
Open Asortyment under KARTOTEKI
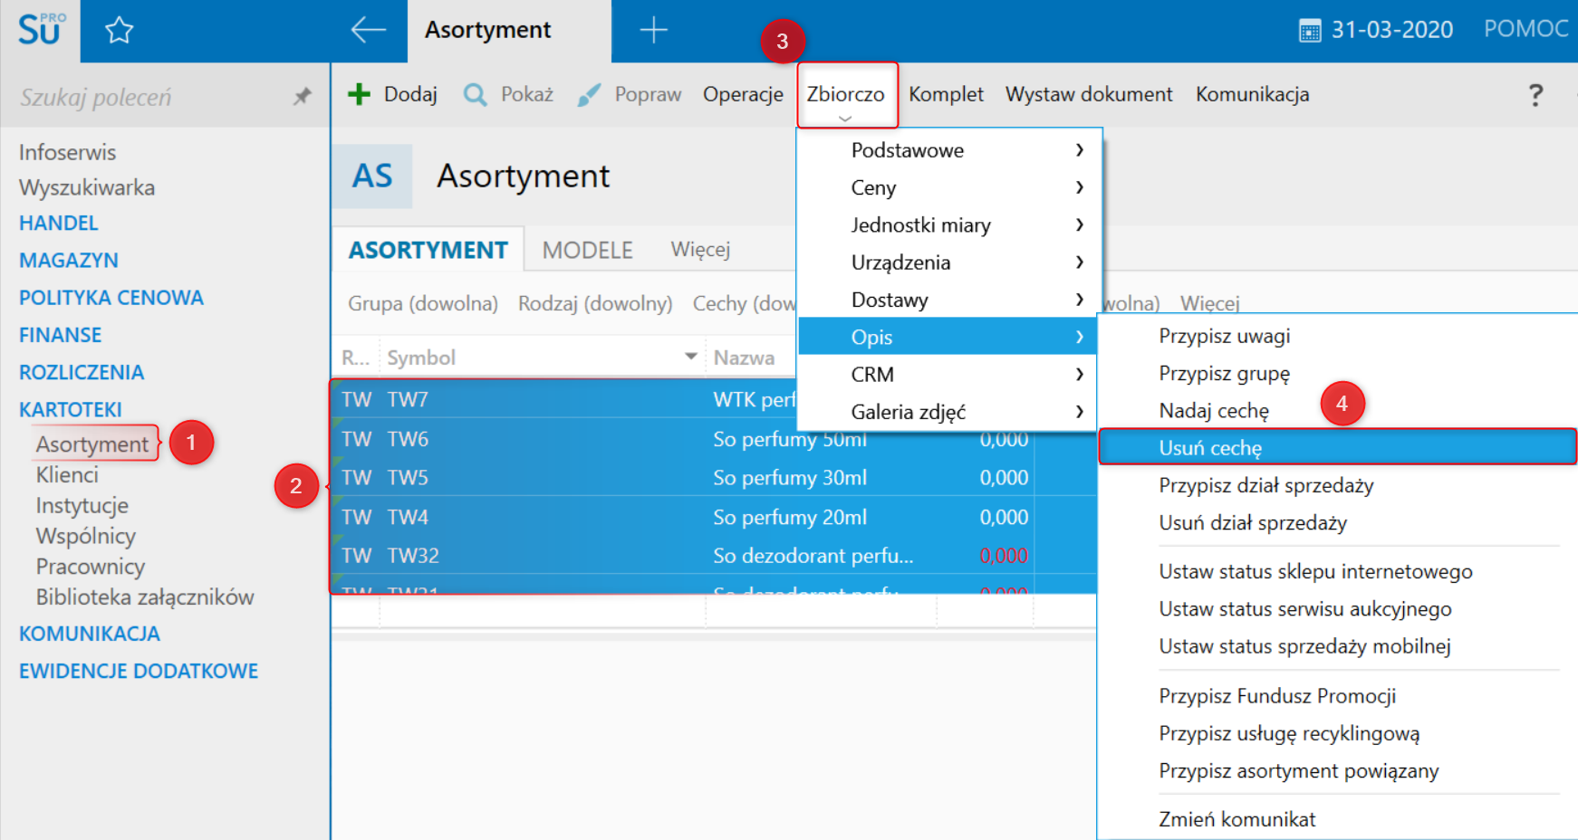92,444
